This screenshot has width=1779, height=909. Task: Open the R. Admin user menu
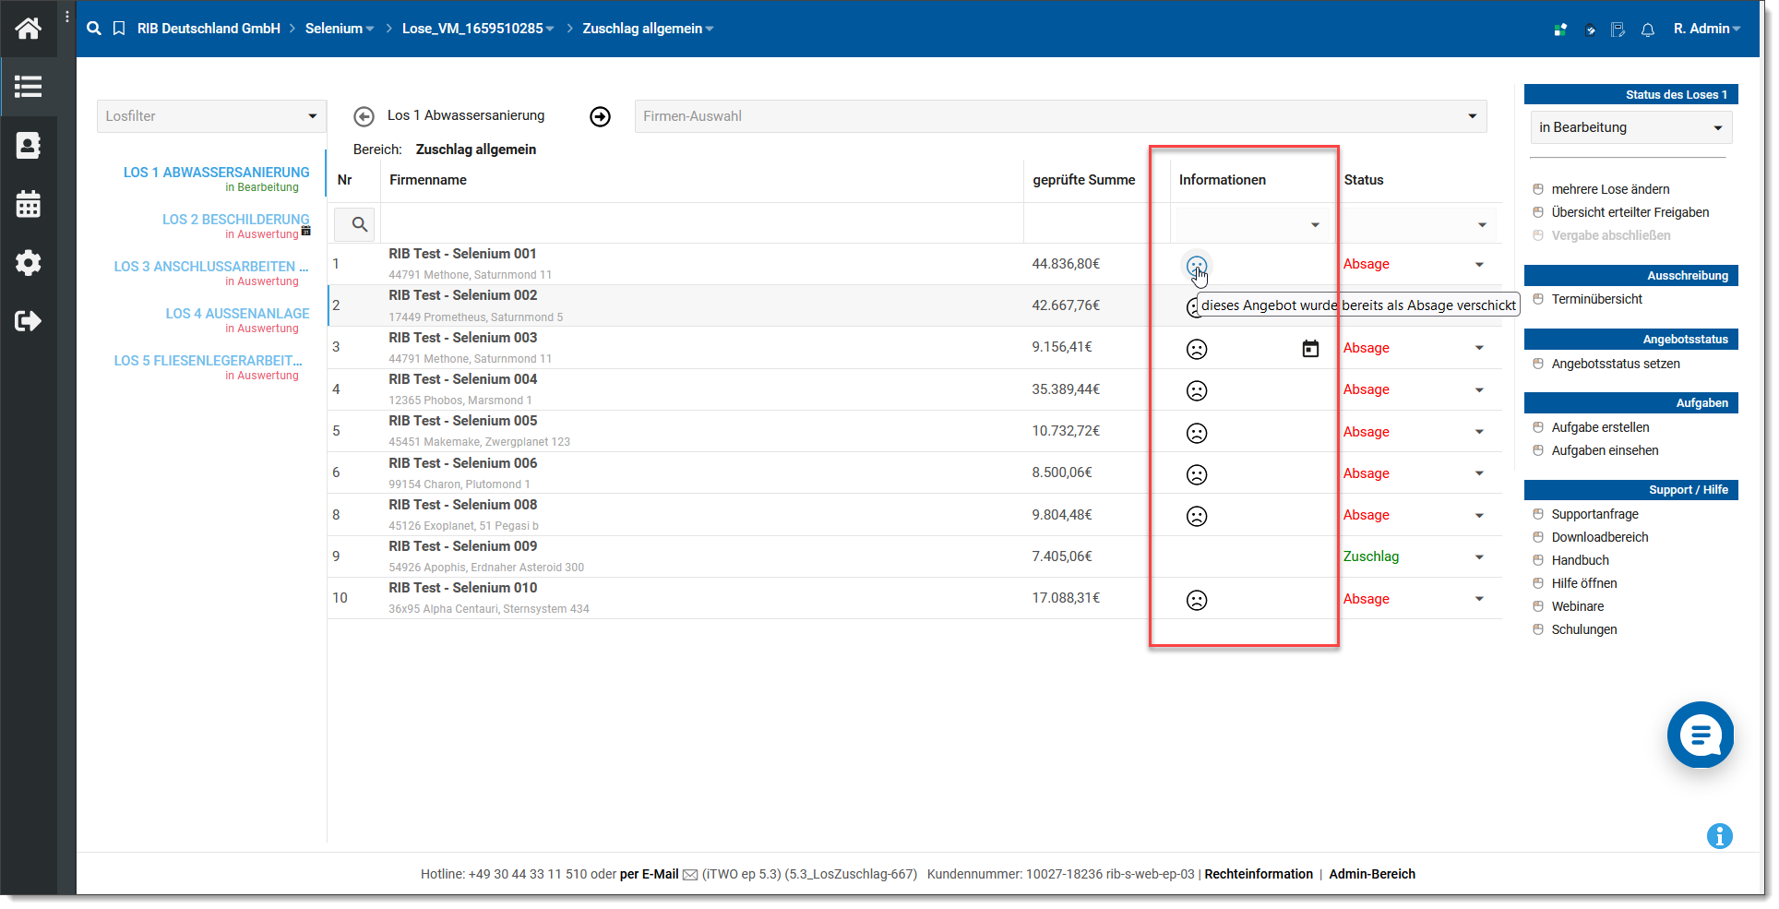1707,29
